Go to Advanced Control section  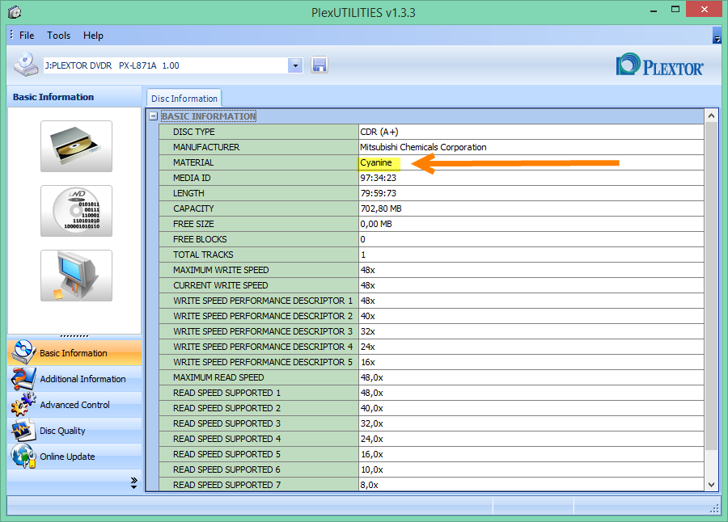(74, 405)
